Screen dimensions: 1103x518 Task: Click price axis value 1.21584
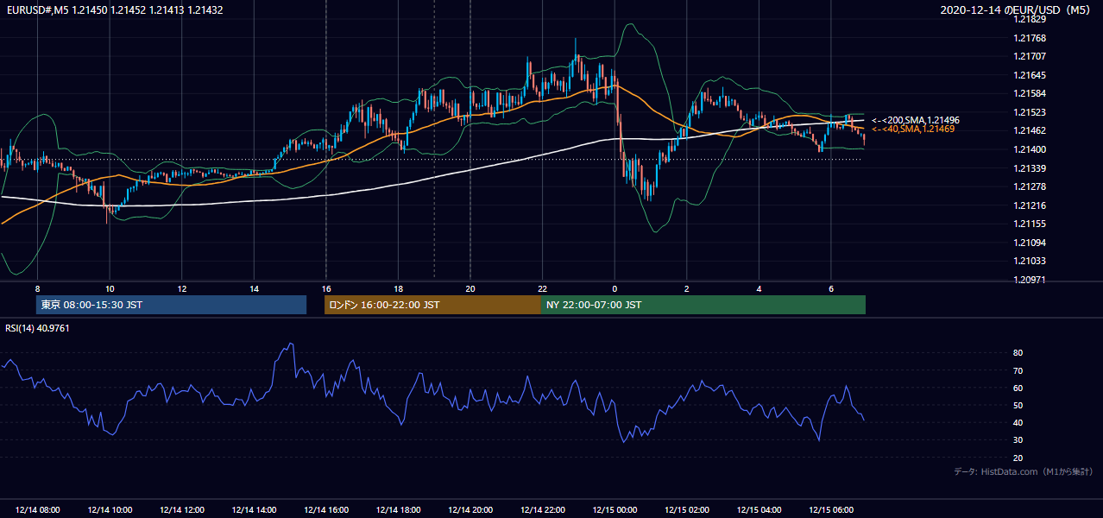coord(1029,93)
